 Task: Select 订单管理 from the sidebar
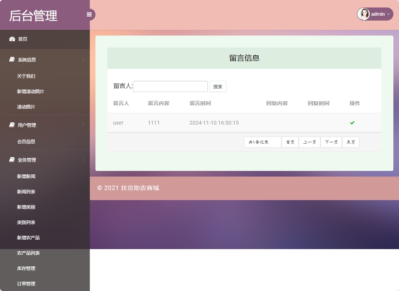25,284
